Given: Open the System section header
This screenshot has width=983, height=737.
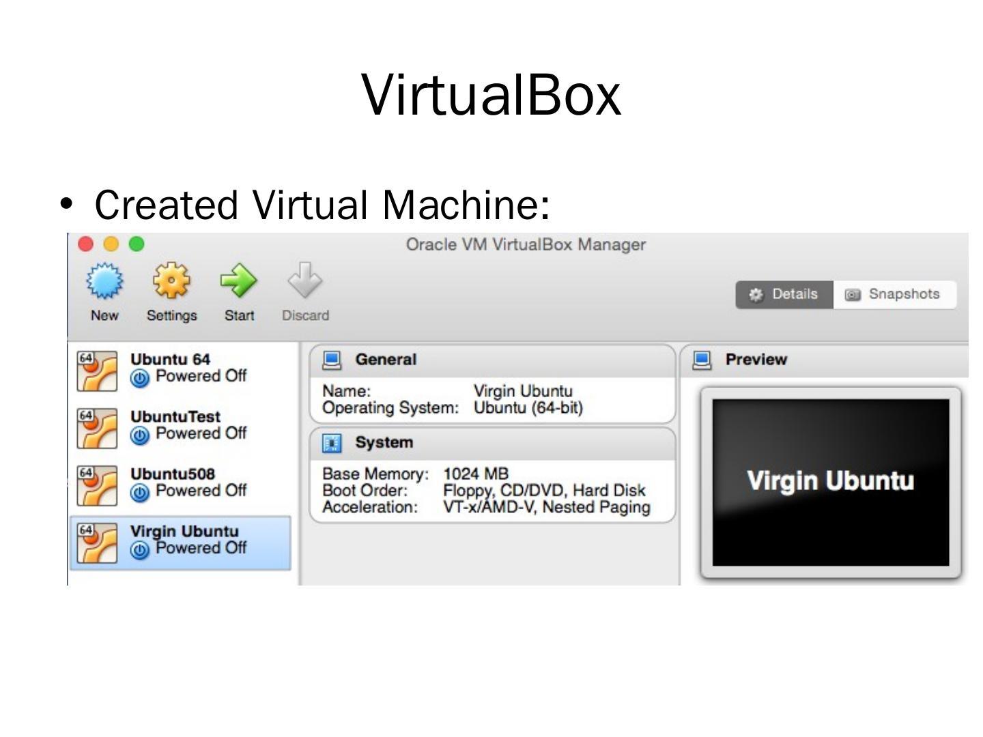Looking at the screenshot, I should click(492, 443).
